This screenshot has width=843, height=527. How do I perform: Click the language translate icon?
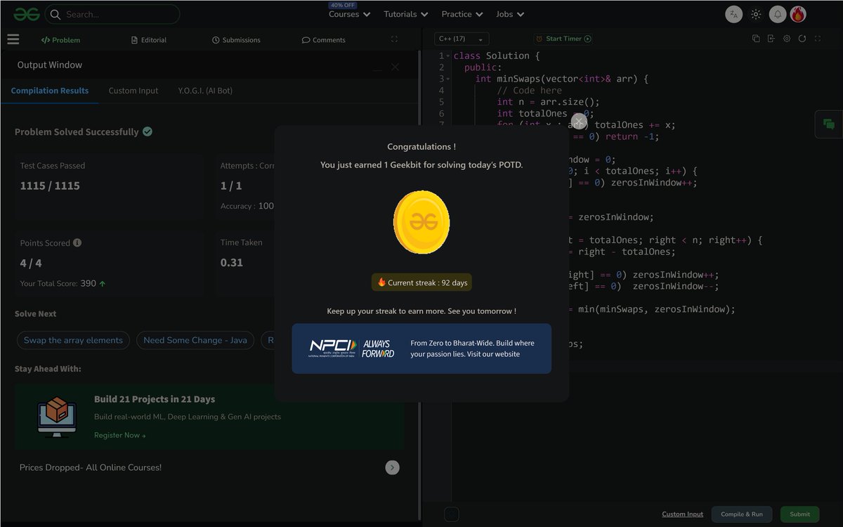coord(733,14)
